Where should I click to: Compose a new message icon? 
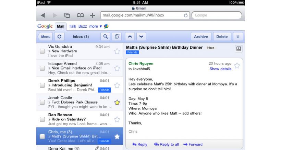click(117, 36)
